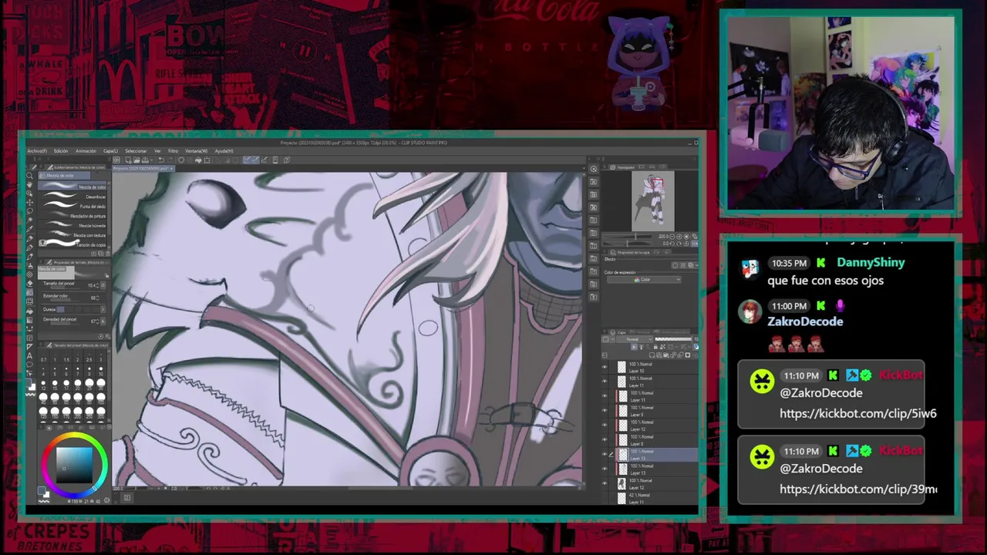
Task: Click the Clip Studio launcher icon
Action: click(116, 160)
